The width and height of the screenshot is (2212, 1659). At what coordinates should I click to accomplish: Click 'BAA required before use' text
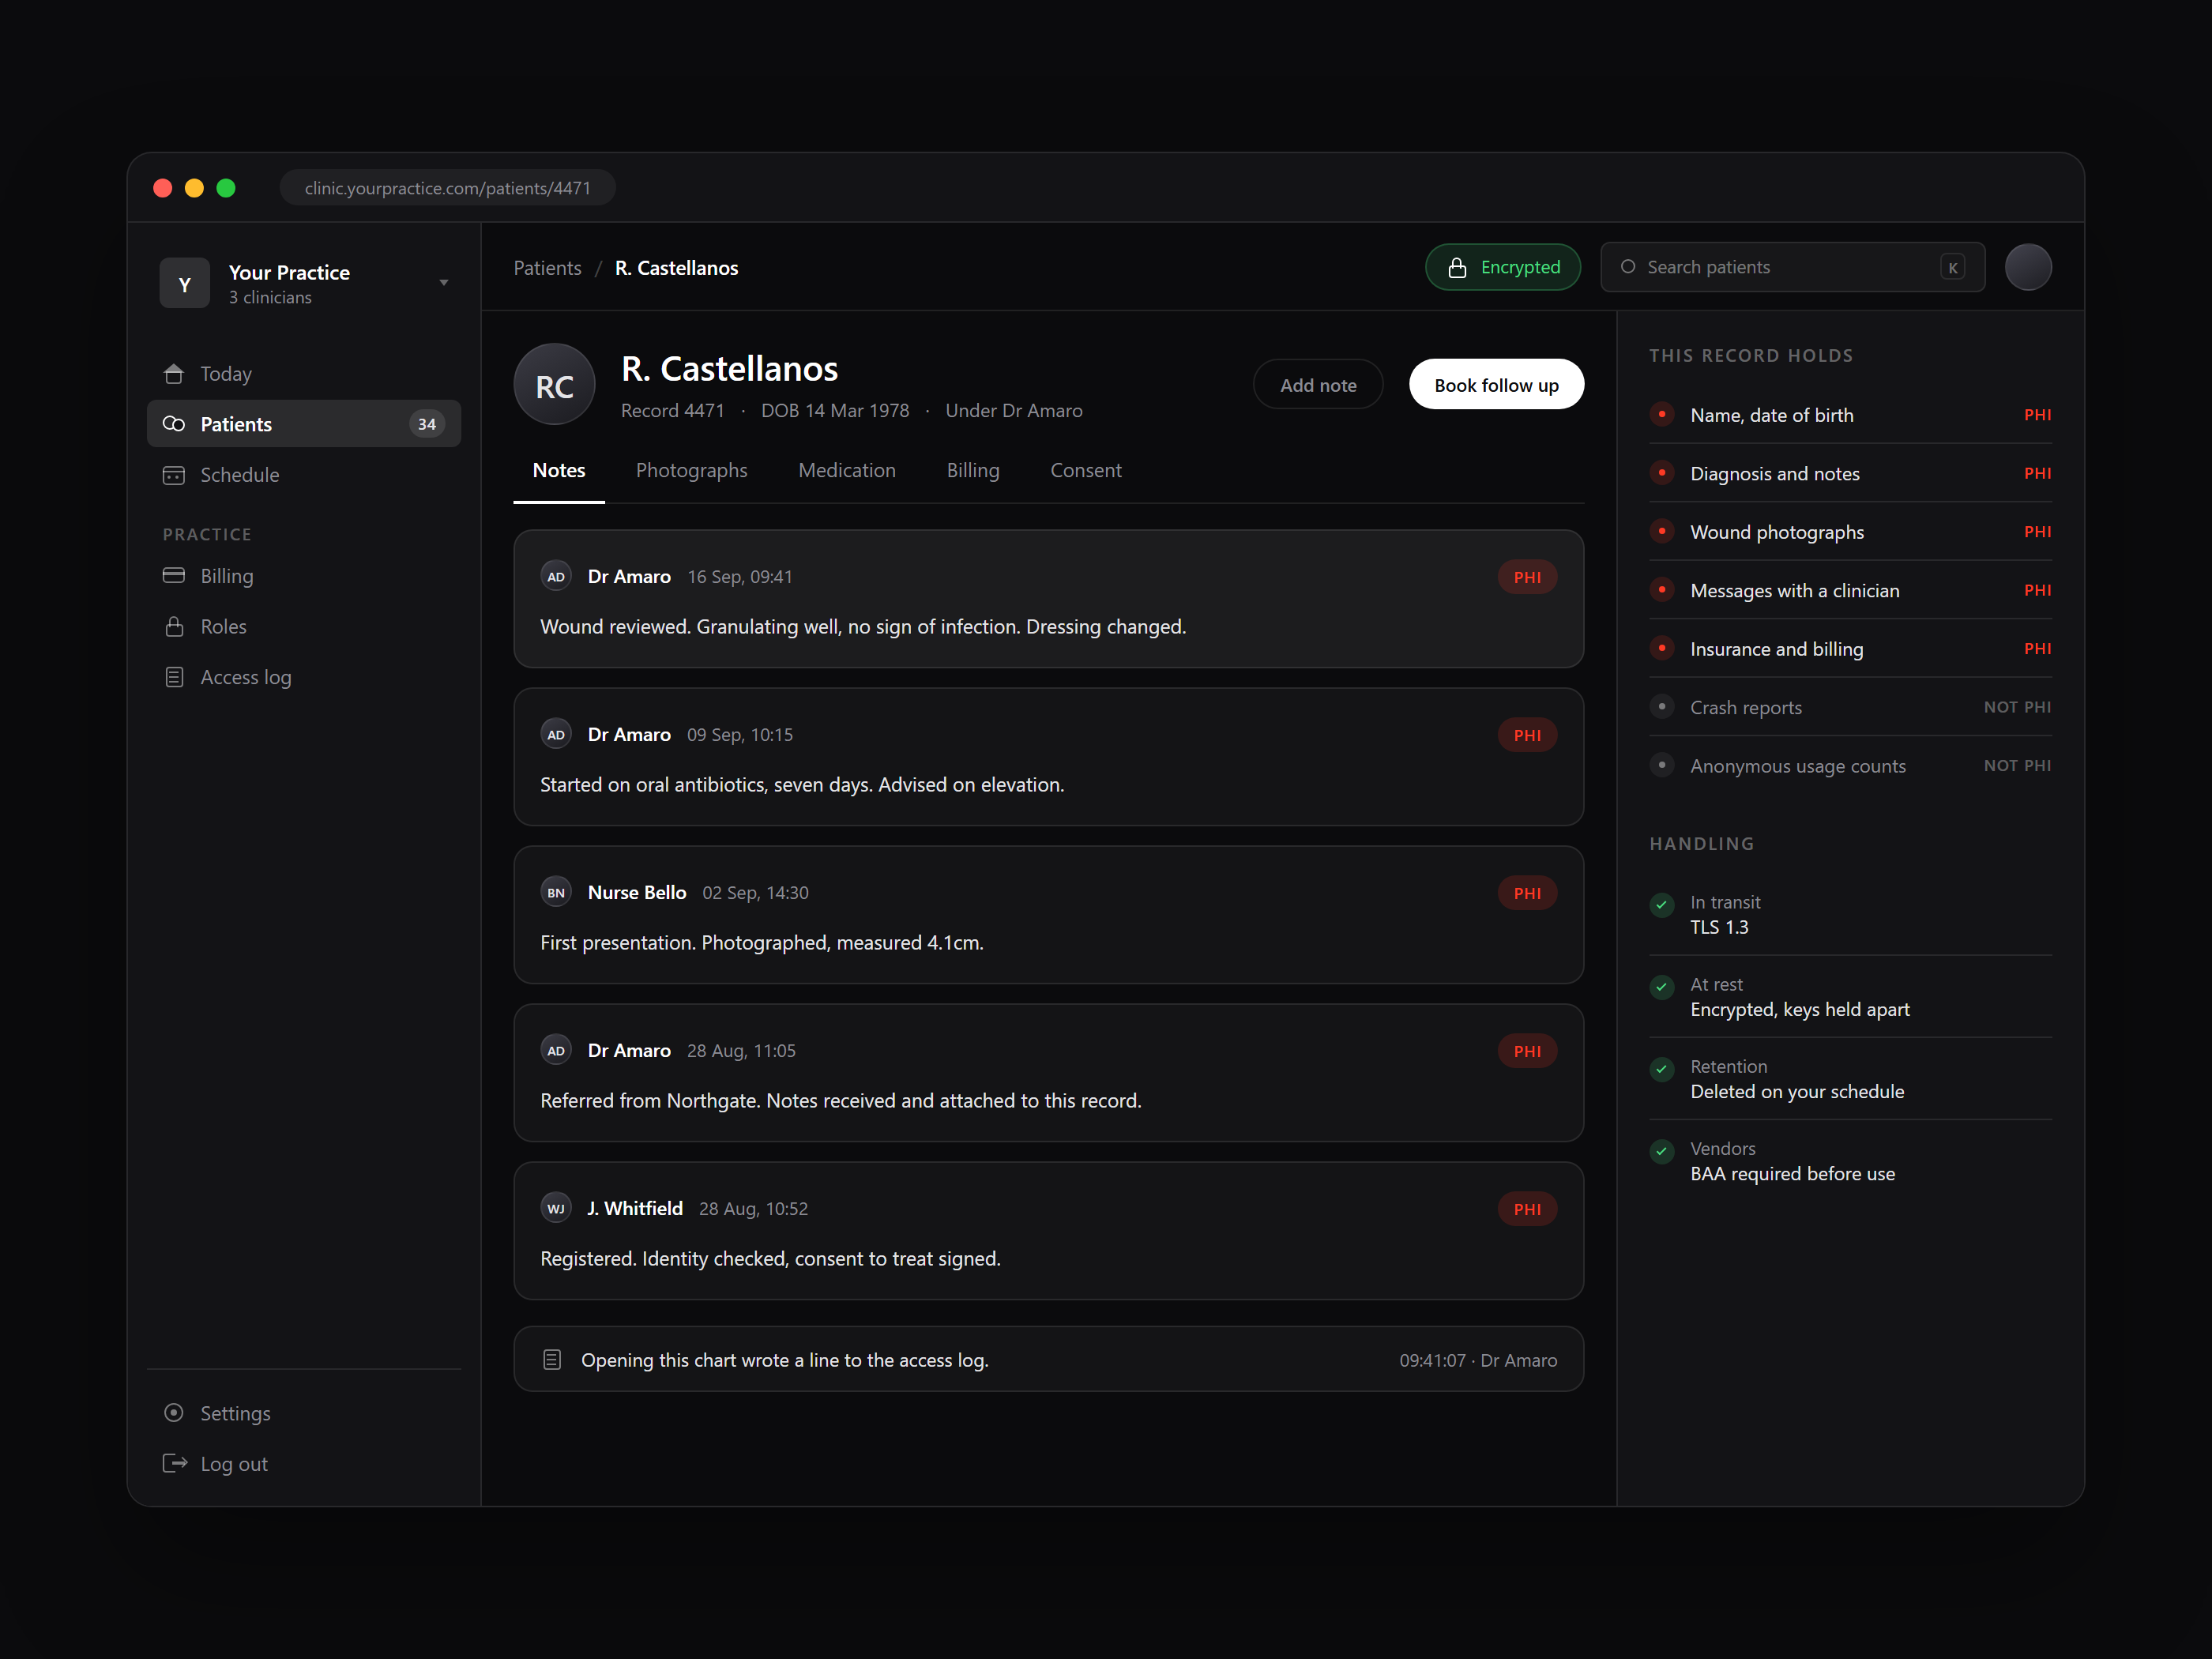[x=1793, y=1174]
